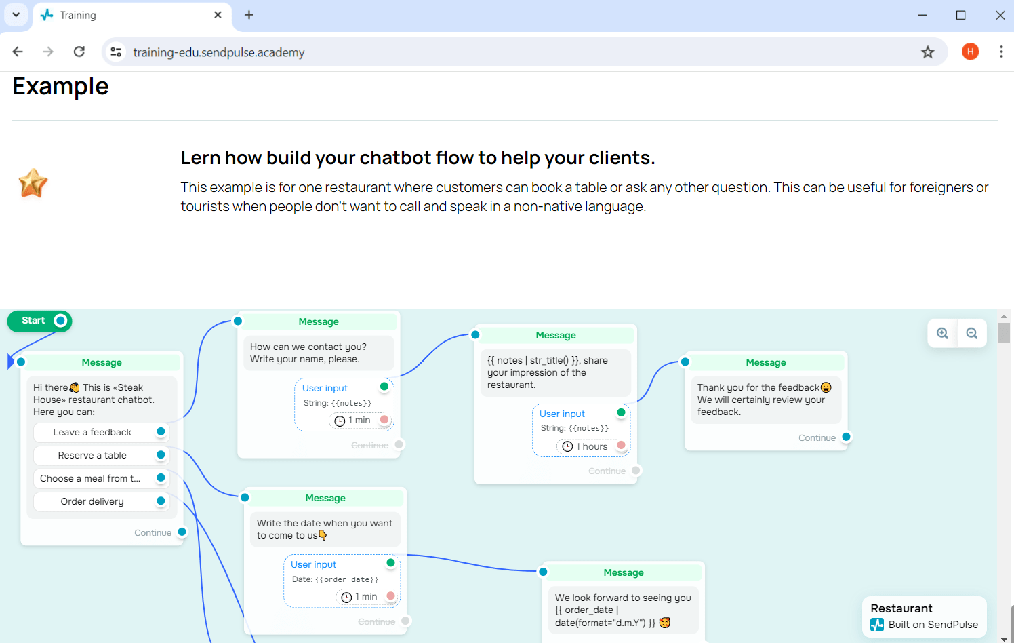Close the Training tab
The width and height of the screenshot is (1014, 643).
(x=218, y=15)
